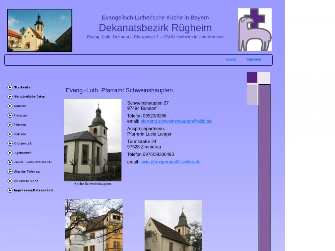Go to Hier schreibt der Dekan
The height and width of the screenshot is (251, 335).
[x=29, y=97]
